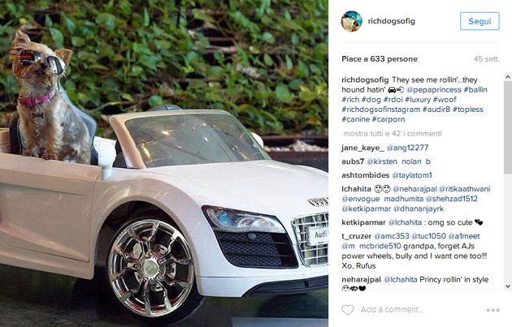Click the scrollbar up arrow

508,77
